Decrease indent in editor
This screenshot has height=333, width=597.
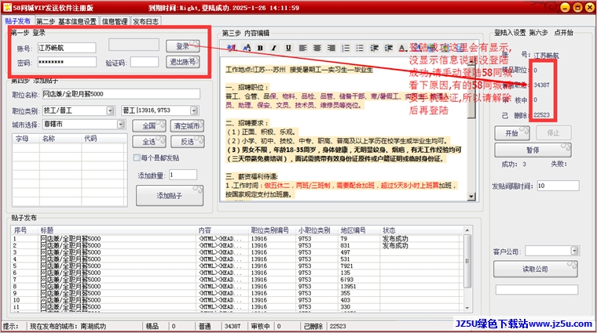click(x=374, y=48)
